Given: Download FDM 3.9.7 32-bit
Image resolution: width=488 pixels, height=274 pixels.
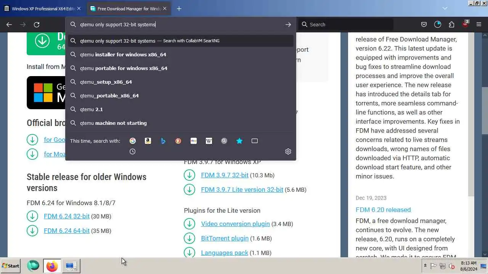Looking at the screenshot, I should pos(225,175).
